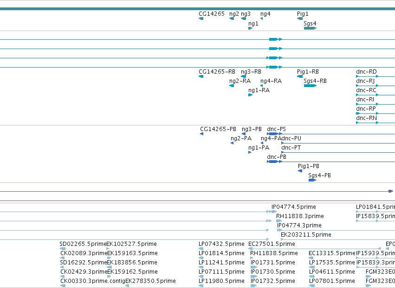The height and width of the screenshot is (288, 395).
Task: Open EST IP04774.3prime
Action: click(299, 225)
